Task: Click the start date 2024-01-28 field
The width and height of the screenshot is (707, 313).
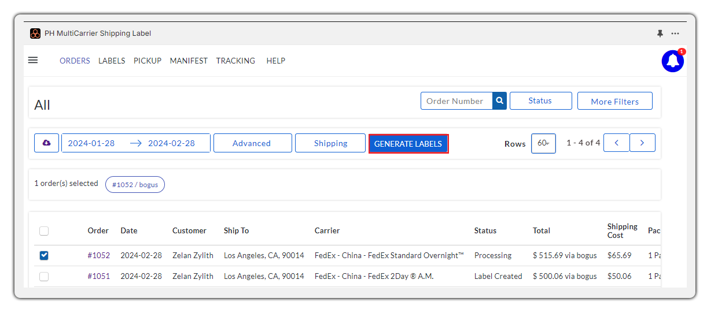Action: click(x=91, y=143)
